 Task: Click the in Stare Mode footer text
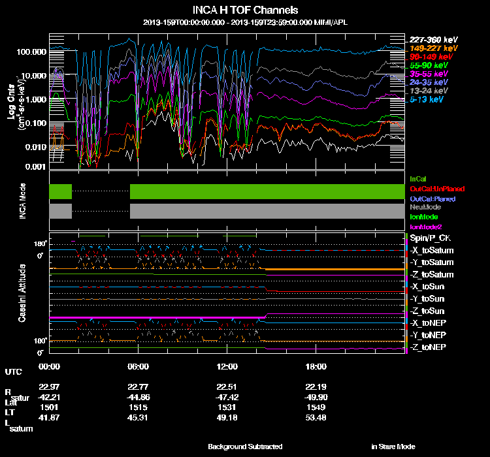click(393, 447)
